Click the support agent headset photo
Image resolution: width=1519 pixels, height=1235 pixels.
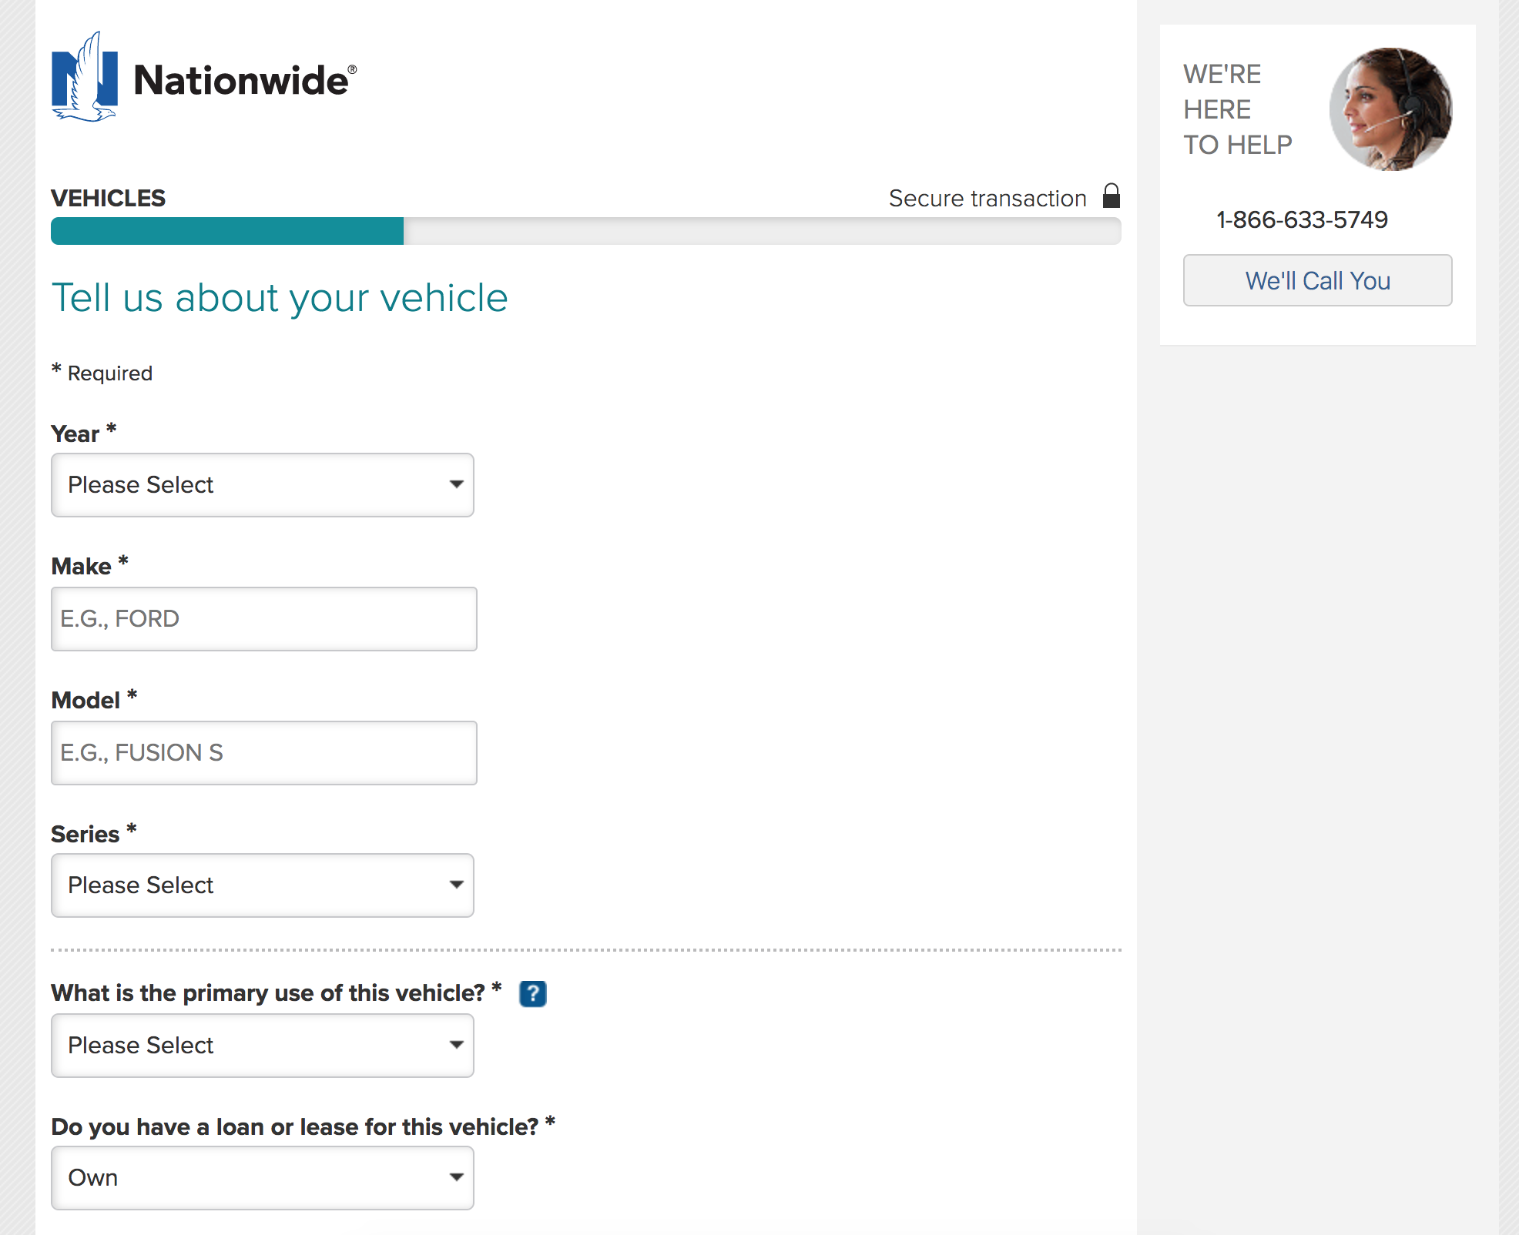tap(1390, 109)
